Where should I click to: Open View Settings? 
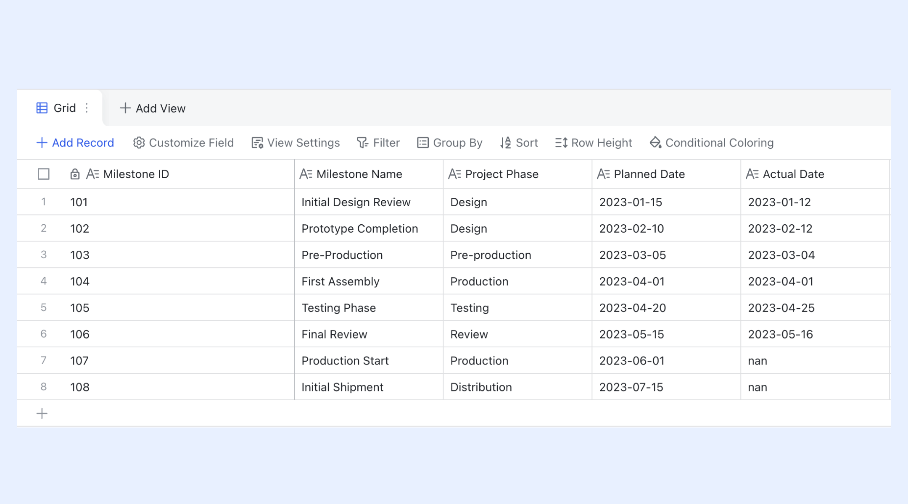pyautogui.click(x=296, y=143)
